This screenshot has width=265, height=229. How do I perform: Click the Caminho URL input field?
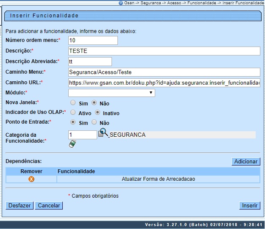(164, 83)
